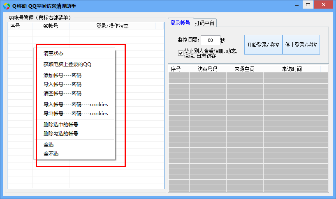Click the QQ帐号 column header
The width and height of the screenshot is (336, 199).
(51, 26)
